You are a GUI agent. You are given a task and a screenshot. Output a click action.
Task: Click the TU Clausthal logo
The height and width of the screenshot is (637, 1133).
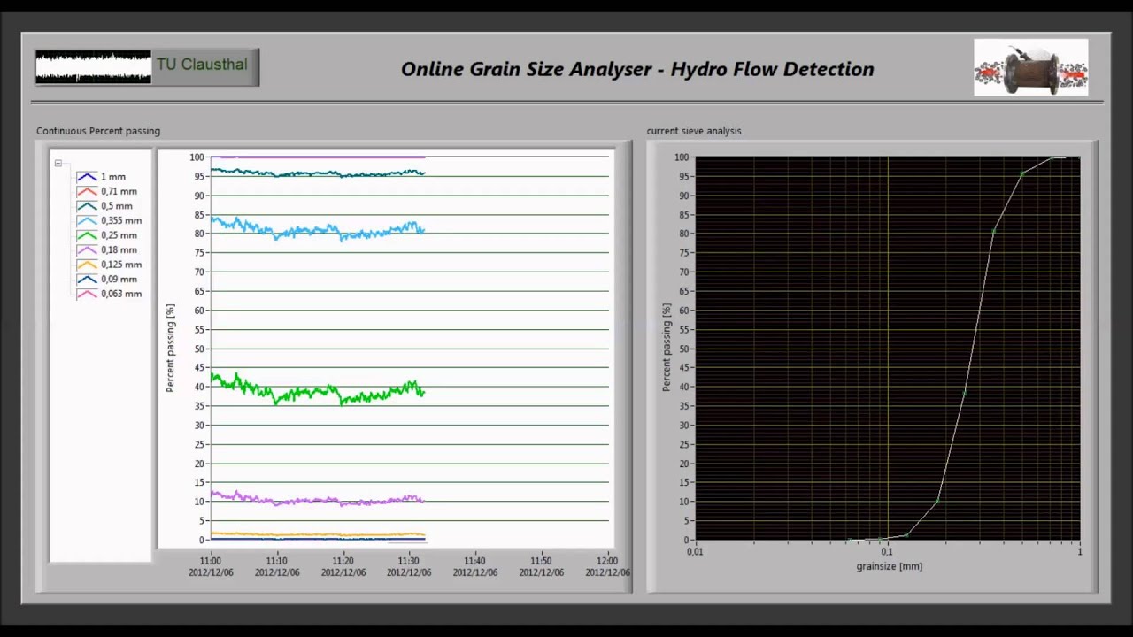(202, 65)
